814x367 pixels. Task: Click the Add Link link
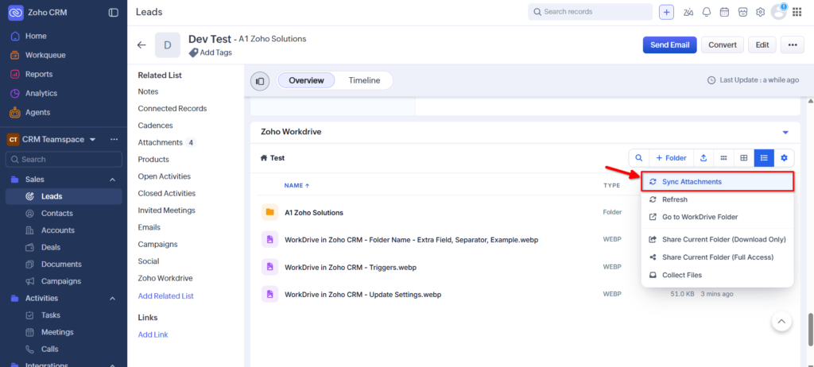153,334
